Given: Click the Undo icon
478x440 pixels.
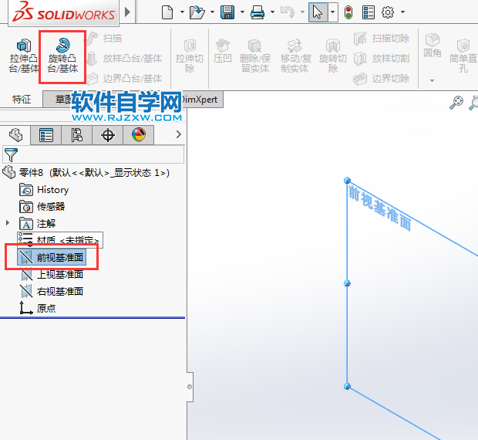Looking at the screenshot, I should click(x=288, y=12).
